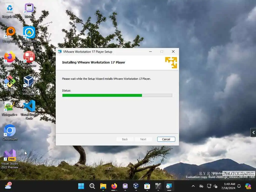Click the "Installing VMware Workstation 17 Player" heading
This screenshot has height=192, width=256.
93,62
